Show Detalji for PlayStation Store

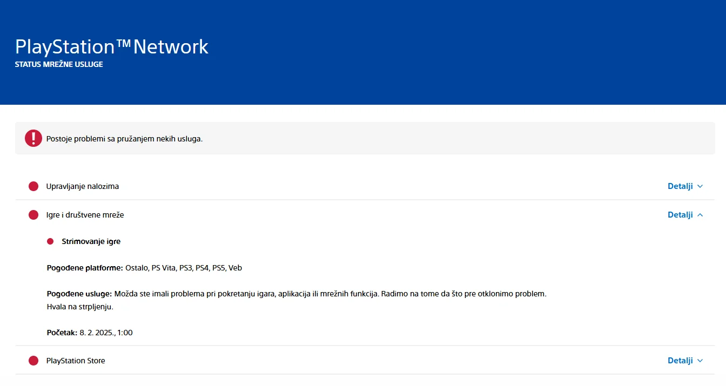click(x=680, y=361)
